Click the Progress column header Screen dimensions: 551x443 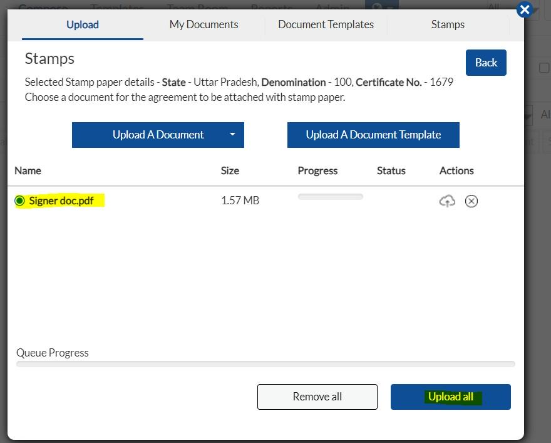317,170
